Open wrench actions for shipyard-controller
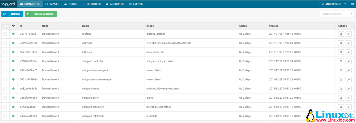The image size is (356, 123). click(x=349, y=61)
